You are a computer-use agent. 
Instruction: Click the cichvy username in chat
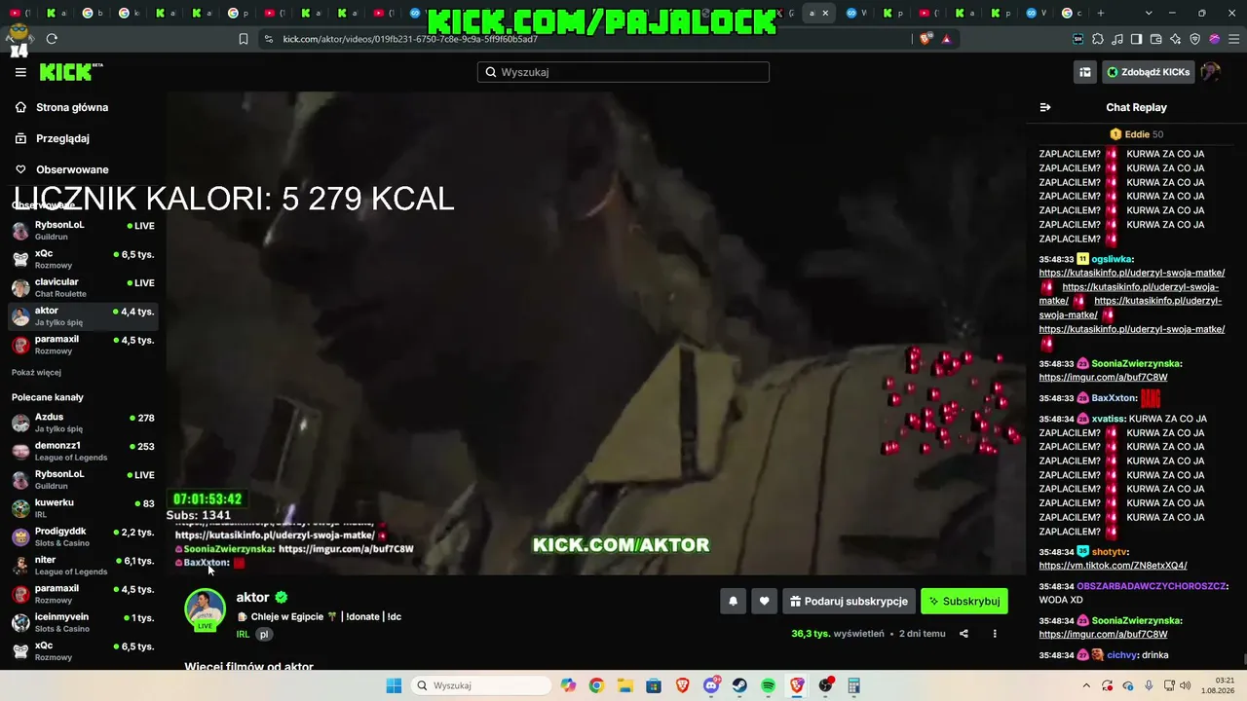point(1122,655)
